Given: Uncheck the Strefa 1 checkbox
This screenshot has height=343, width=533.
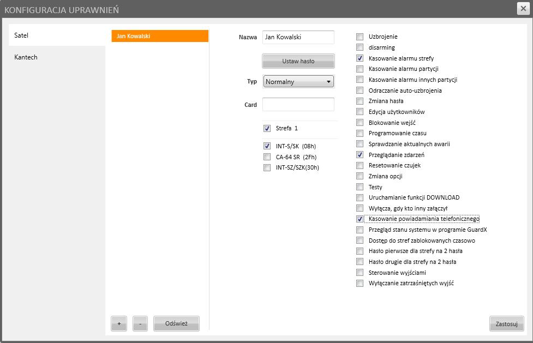Looking at the screenshot, I should pos(267,129).
